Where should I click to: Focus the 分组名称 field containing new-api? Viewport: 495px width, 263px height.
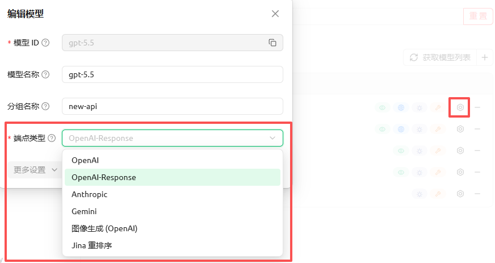pyautogui.click(x=173, y=106)
